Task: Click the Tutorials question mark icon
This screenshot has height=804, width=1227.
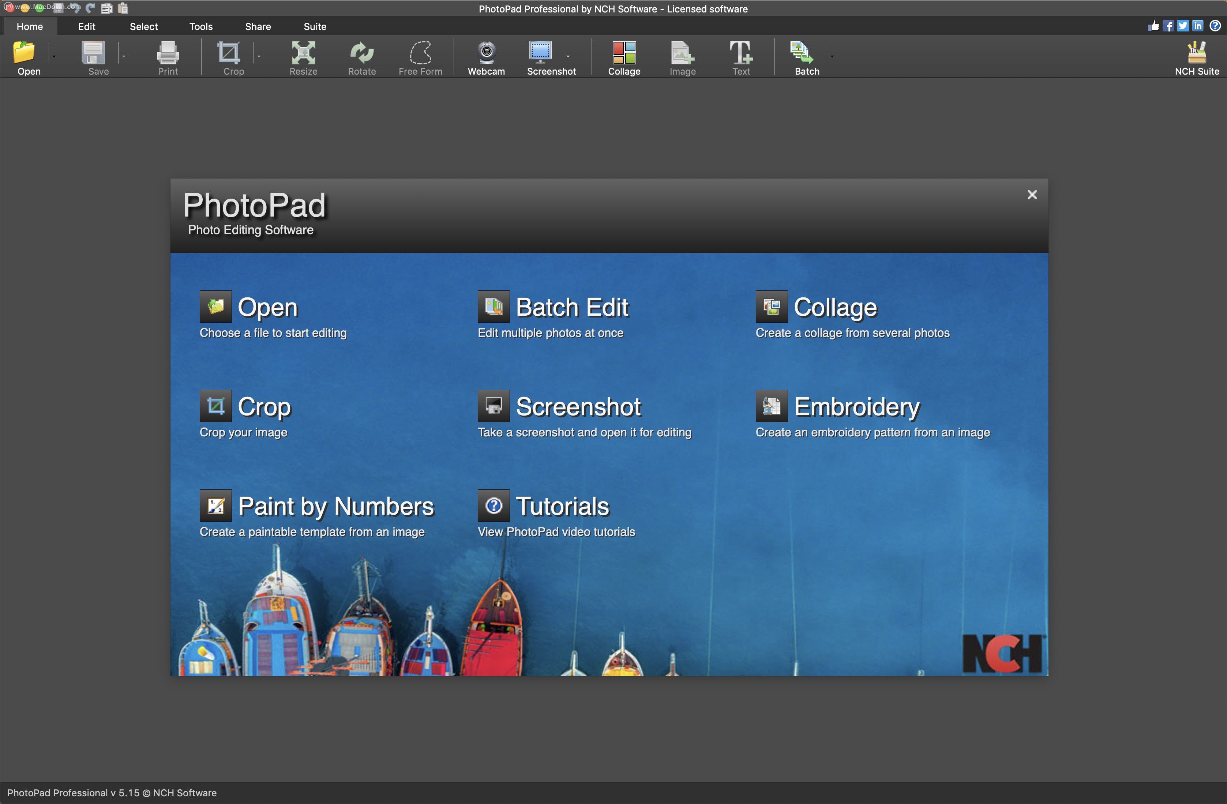Action: (494, 505)
